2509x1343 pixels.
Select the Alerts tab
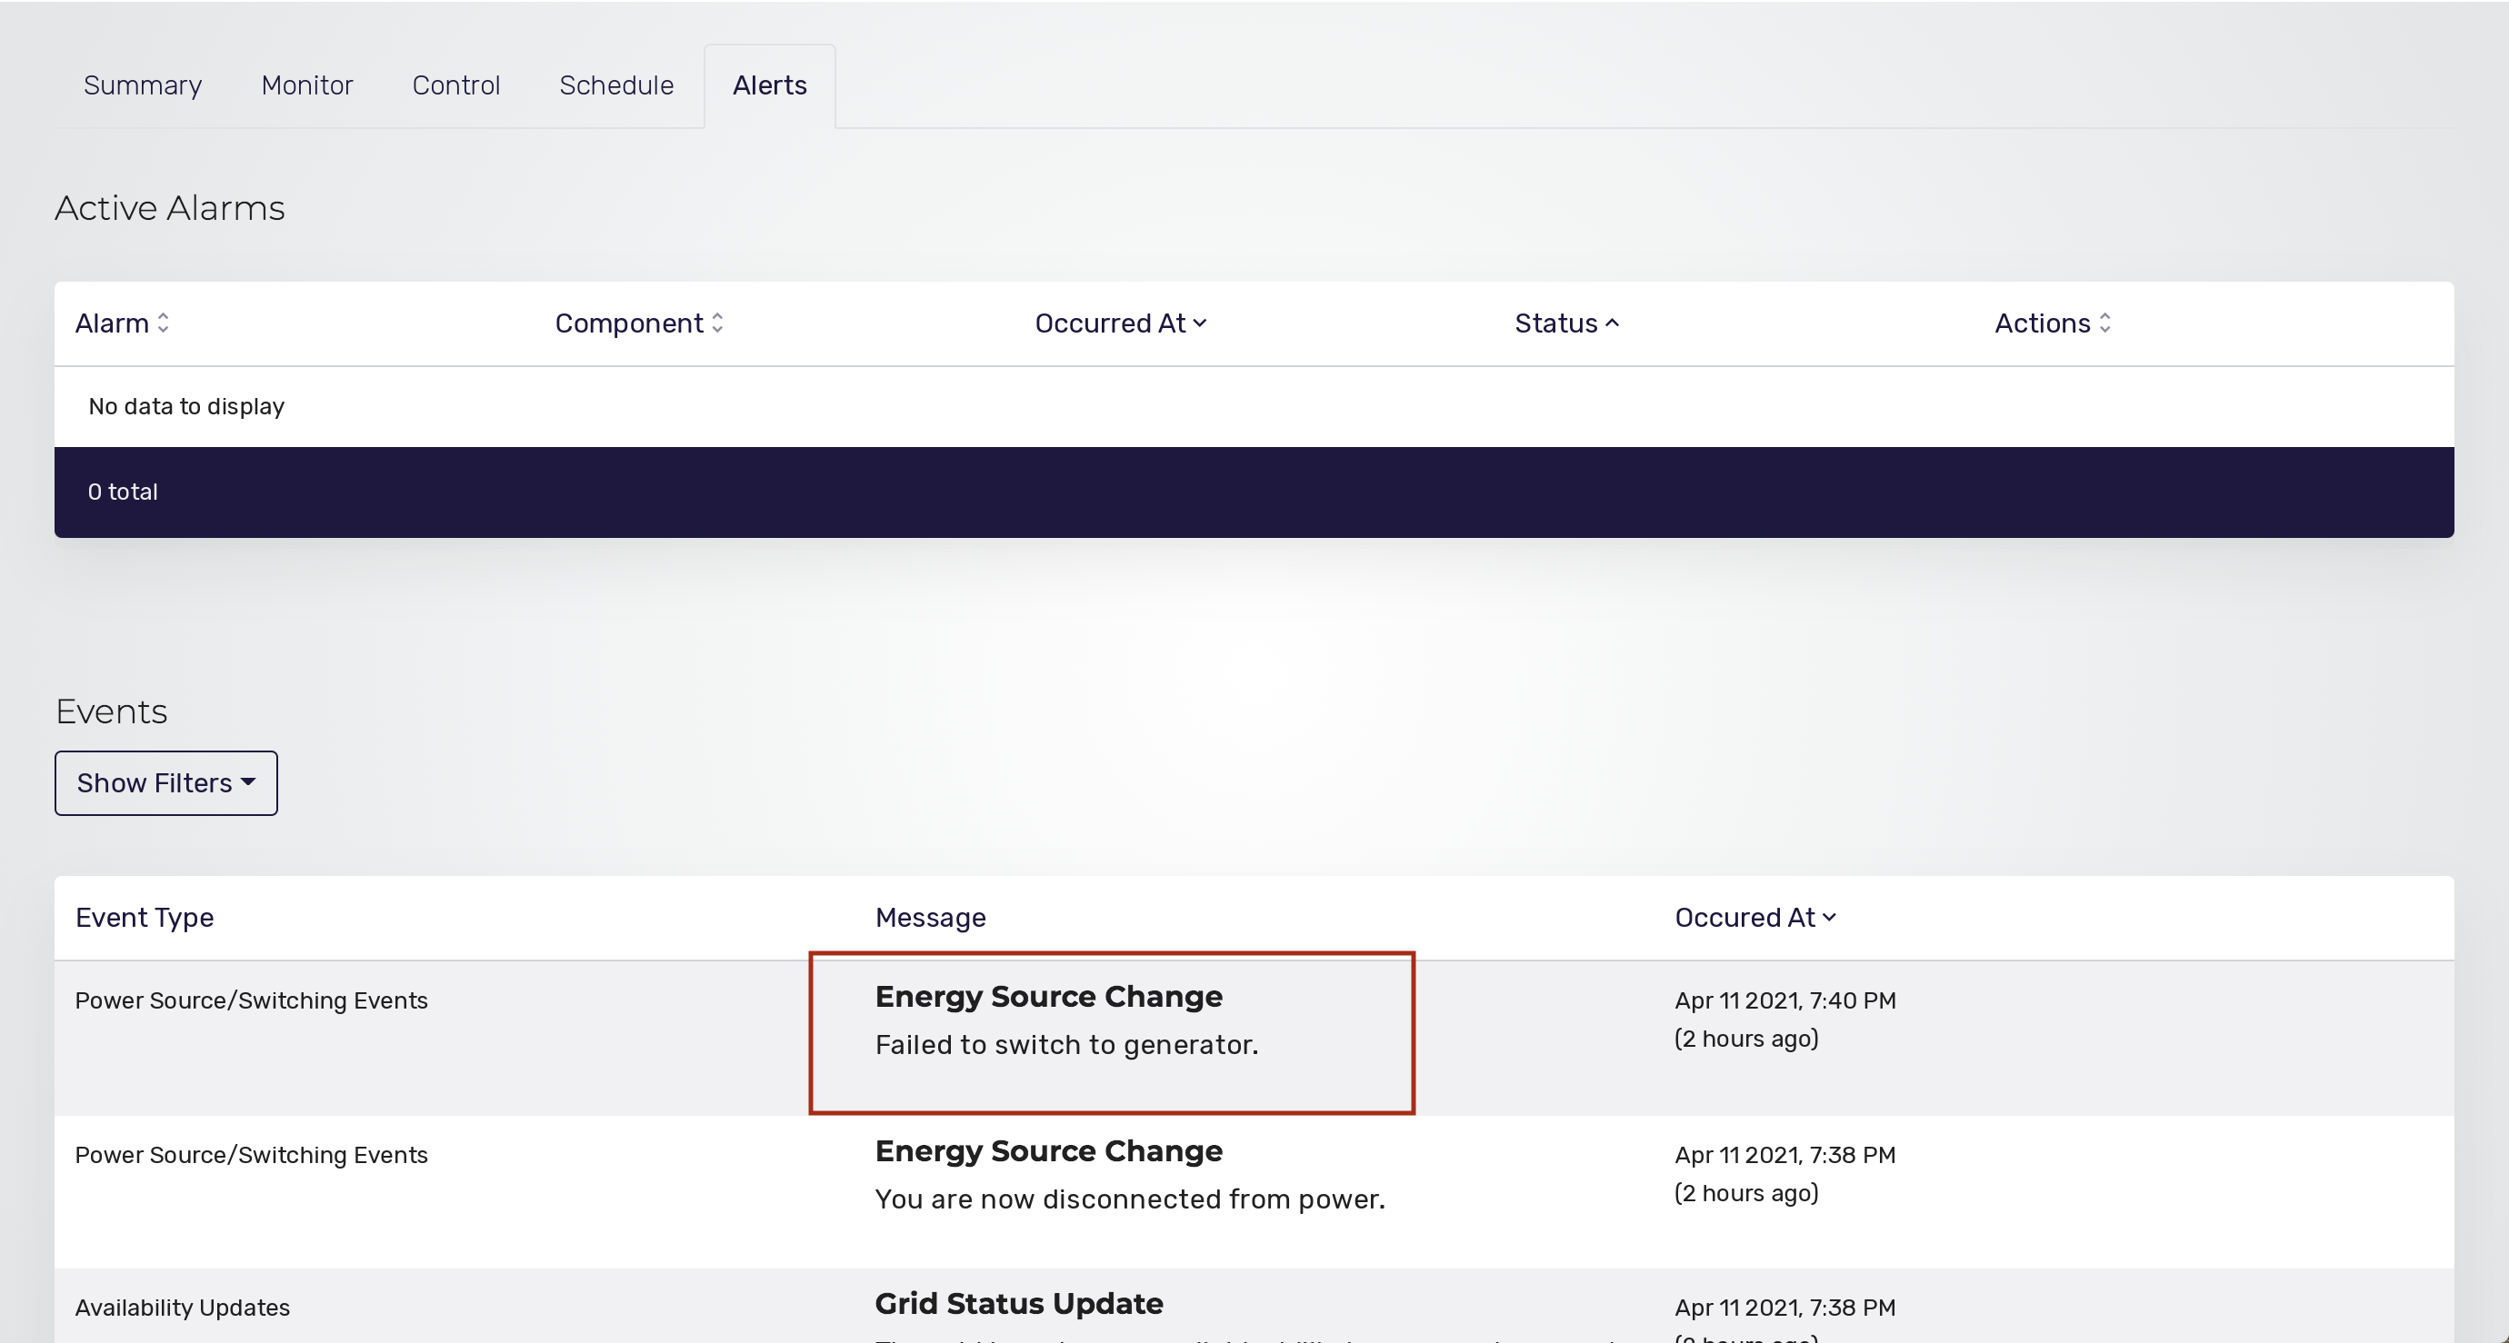(769, 85)
